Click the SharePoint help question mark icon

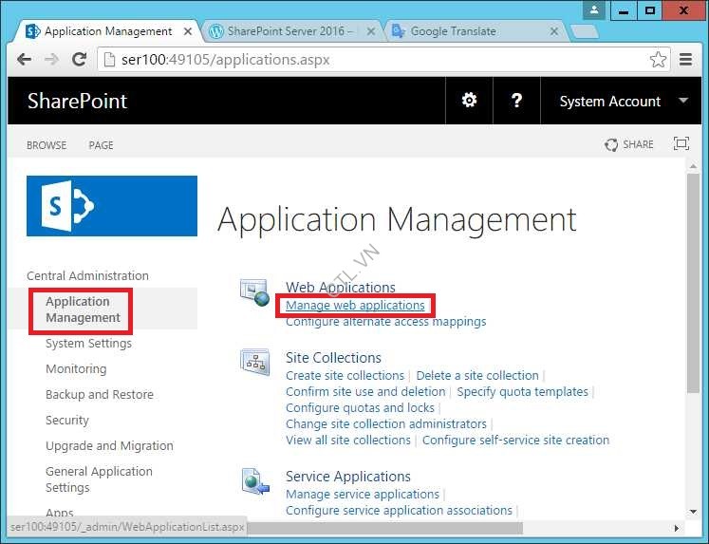point(516,101)
